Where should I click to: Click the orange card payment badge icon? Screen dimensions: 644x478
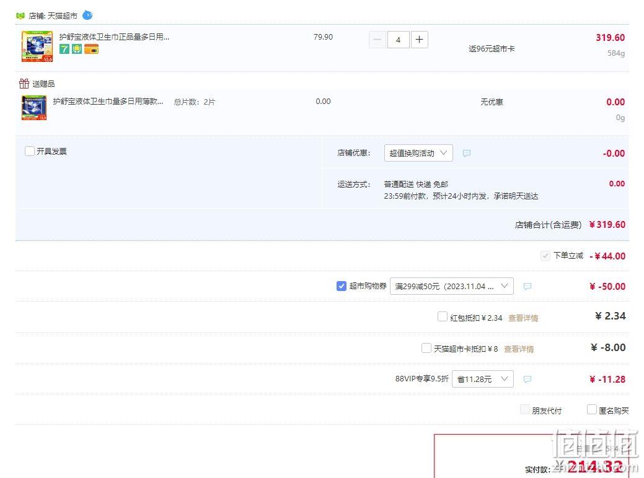(x=92, y=50)
